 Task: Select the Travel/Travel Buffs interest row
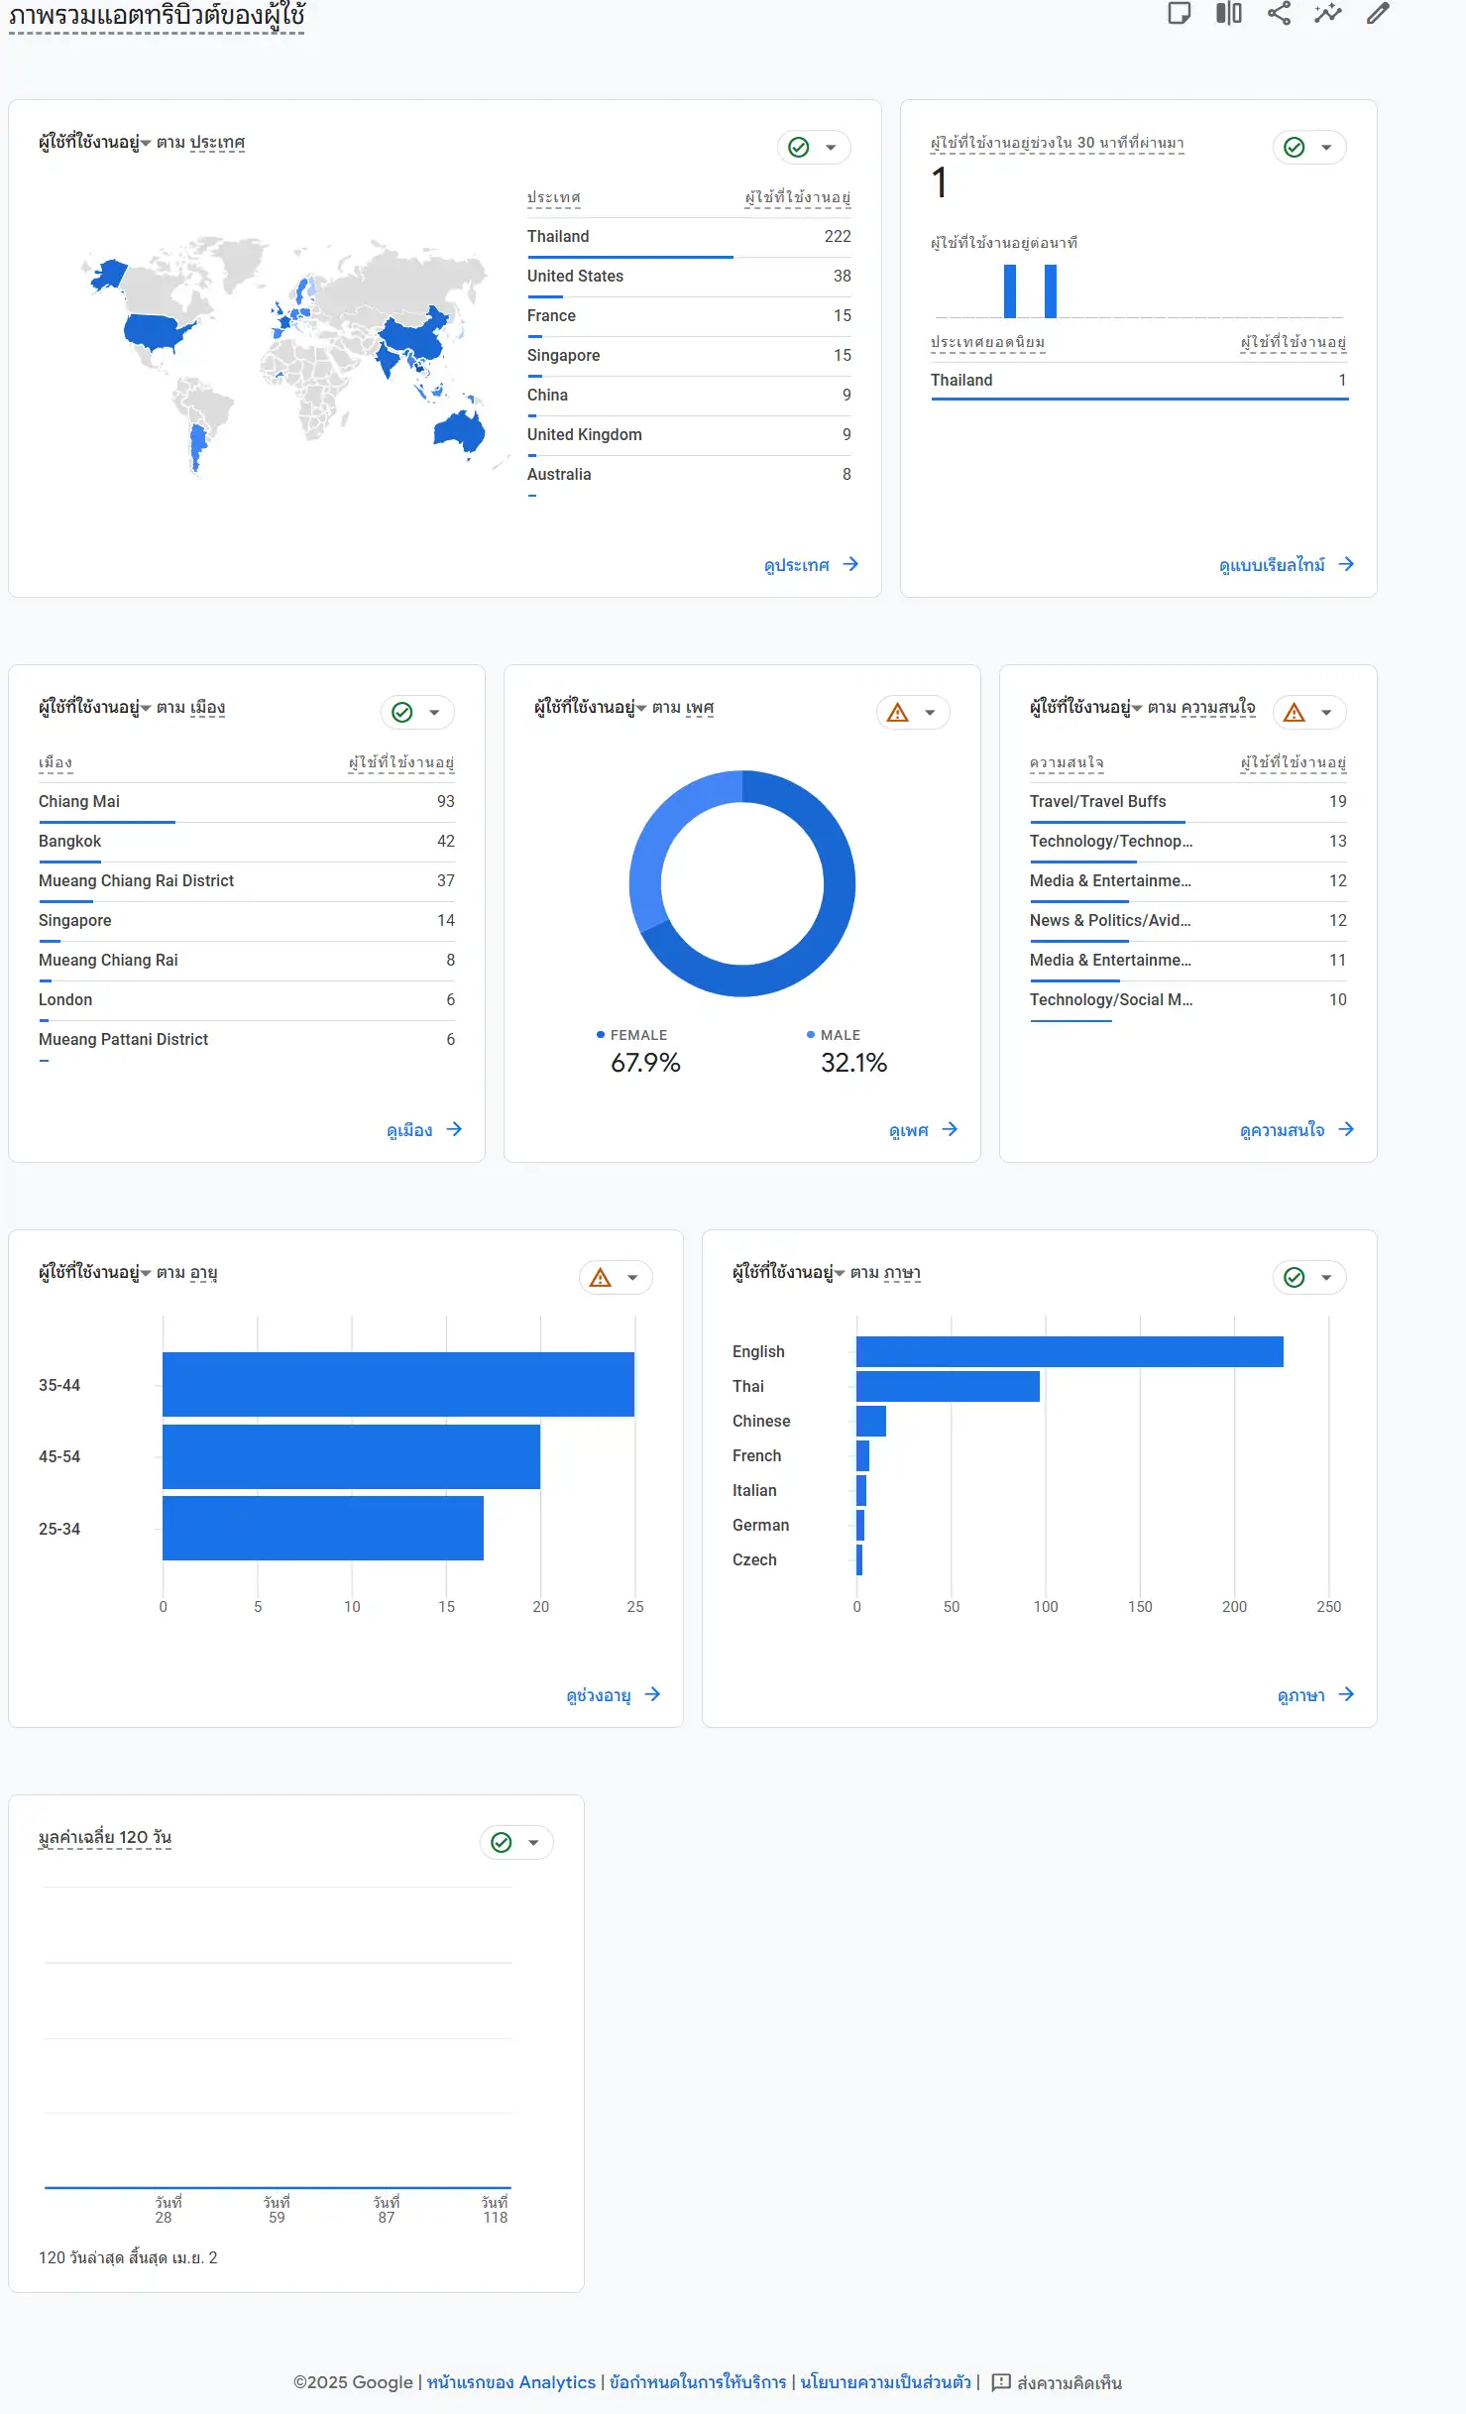(1188, 802)
